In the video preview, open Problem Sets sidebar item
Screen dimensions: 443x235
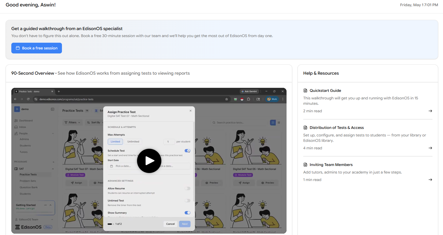pyautogui.click(x=28, y=181)
